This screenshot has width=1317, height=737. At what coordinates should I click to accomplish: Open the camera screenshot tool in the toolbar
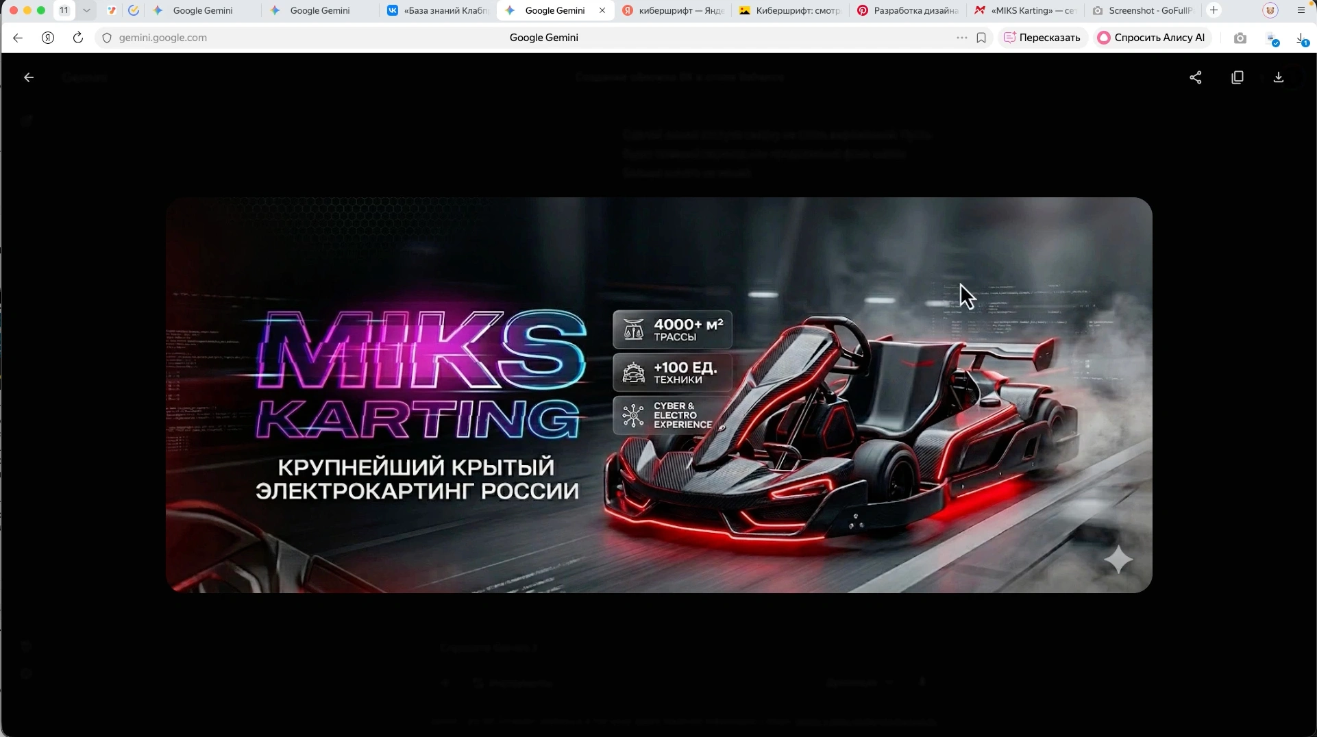pyautogui.click(x=1240, y=38)
